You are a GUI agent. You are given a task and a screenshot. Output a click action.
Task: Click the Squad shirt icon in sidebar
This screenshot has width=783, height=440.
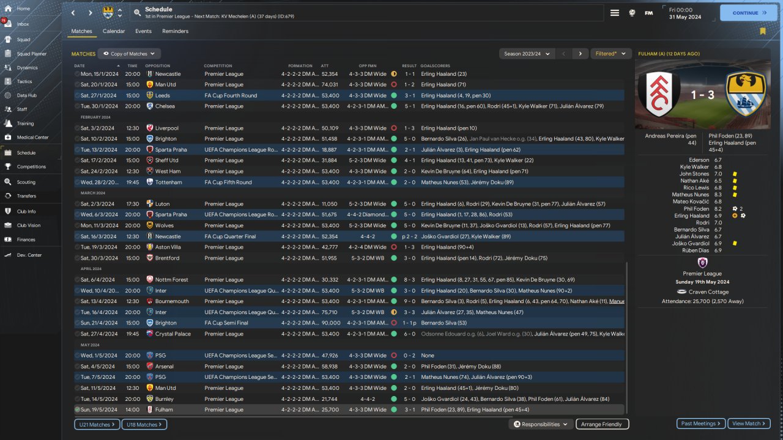[x=9, y=39]
